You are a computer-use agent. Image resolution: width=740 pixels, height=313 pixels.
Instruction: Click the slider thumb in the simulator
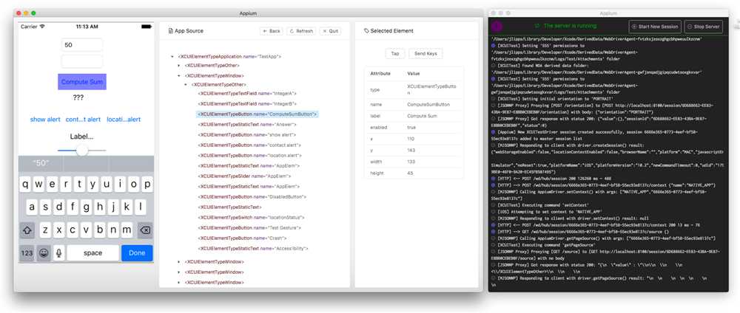[x=82, y=150]
